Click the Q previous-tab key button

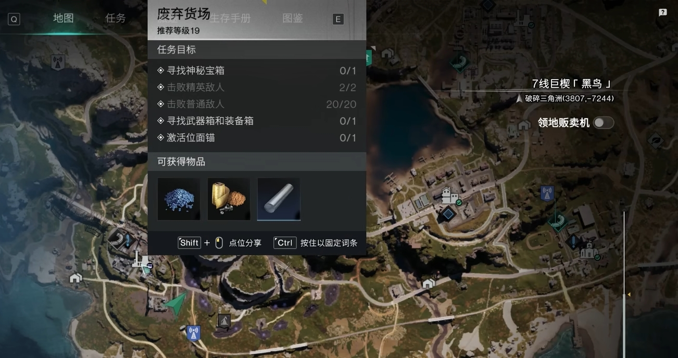point(14,19)
